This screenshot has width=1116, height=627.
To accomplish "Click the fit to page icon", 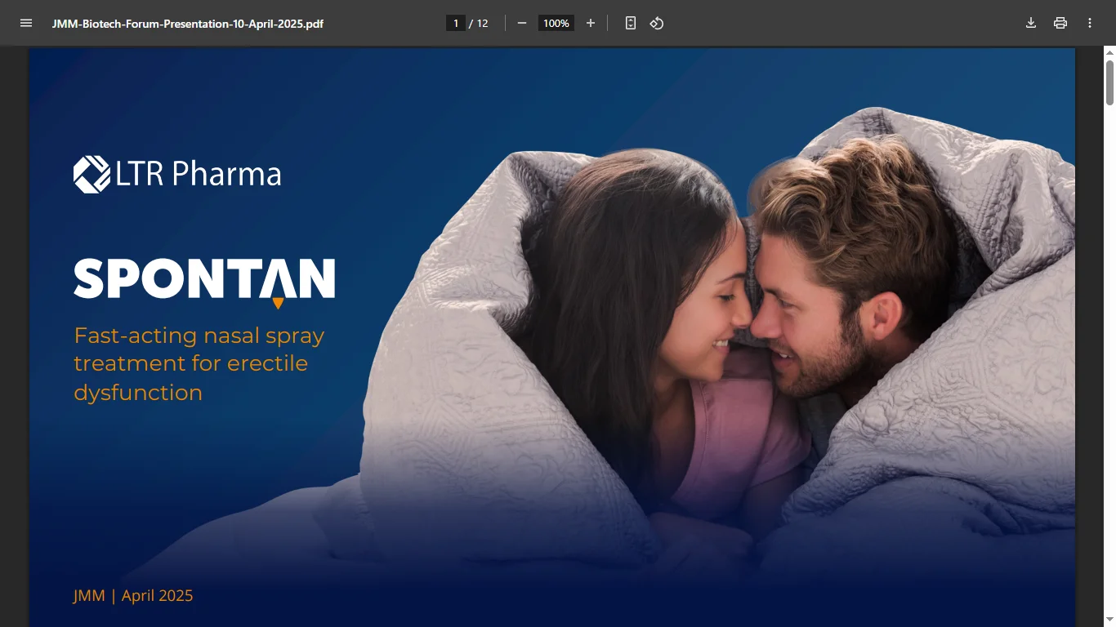I will click(631, 23).
